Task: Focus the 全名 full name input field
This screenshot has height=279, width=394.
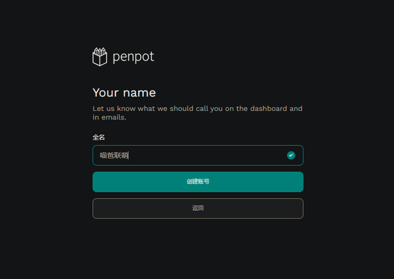Action: (x=198, y=155)
